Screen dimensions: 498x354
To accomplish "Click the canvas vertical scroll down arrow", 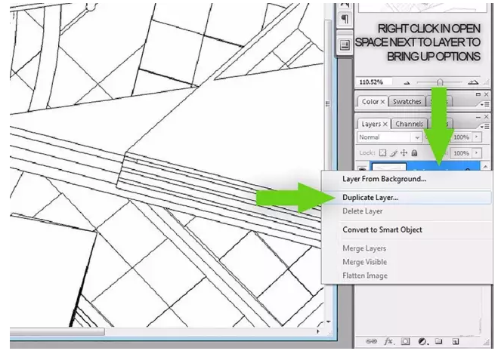I will point(329,322).
